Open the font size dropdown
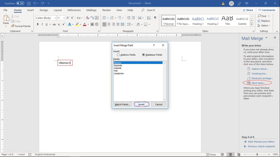Viewport: 280px width, 157px height. coord(64,18)
